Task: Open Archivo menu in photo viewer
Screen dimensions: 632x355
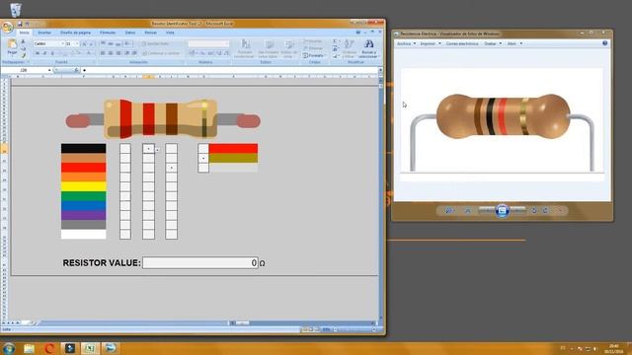Action: point(406,43)
